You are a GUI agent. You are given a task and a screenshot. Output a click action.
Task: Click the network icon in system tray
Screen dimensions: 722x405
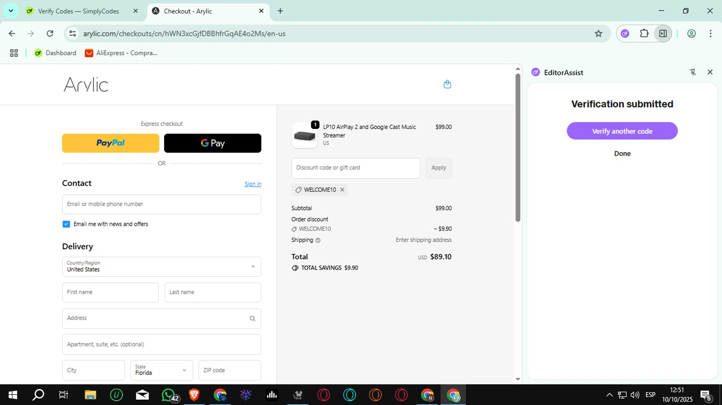pyautogui.click(x=622, y=395)
